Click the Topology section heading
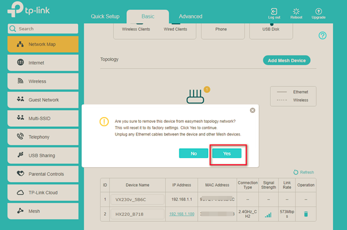The width and height of the screenshot is (347, 230). 110,59
